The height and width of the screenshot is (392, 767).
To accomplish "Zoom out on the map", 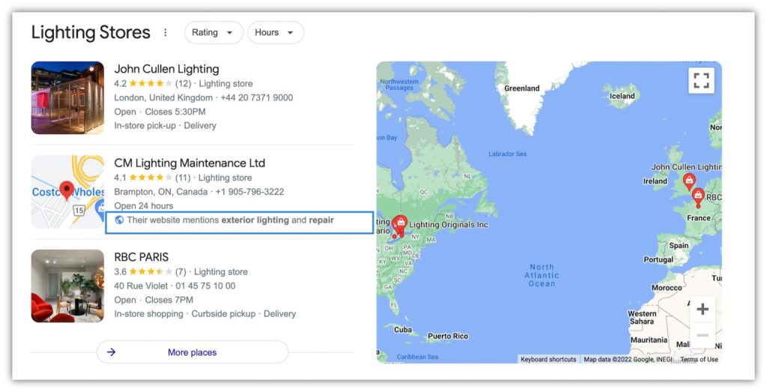I will 703,335.
